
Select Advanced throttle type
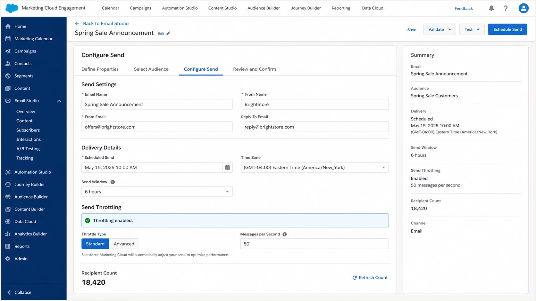click(x=124, y=244)
